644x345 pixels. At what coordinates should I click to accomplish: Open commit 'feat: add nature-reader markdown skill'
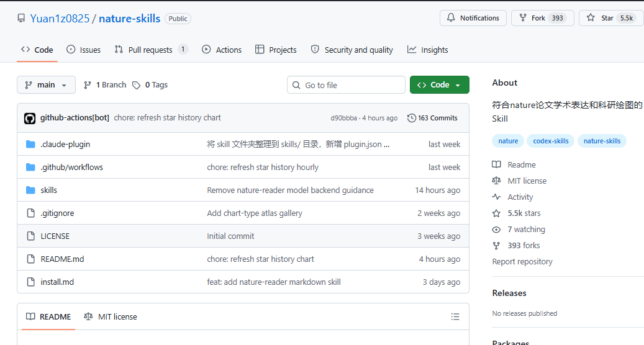point(274,282)
